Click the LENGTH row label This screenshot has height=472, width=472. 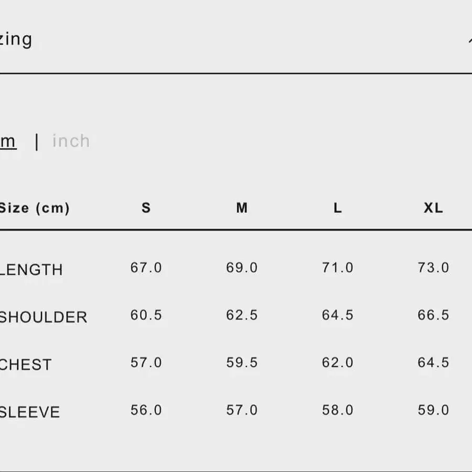31,270
